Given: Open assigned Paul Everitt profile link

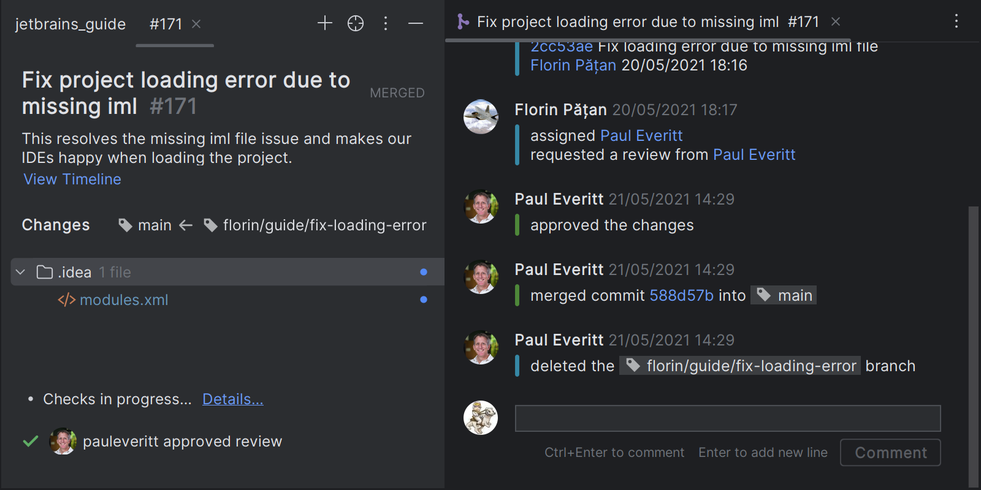Looking at the screenshot, I should [641, 135].
